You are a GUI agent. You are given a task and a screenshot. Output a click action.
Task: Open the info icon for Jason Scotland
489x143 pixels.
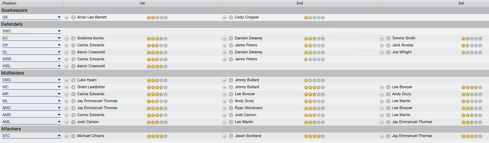pyautogui.click(x=231, y=136)
